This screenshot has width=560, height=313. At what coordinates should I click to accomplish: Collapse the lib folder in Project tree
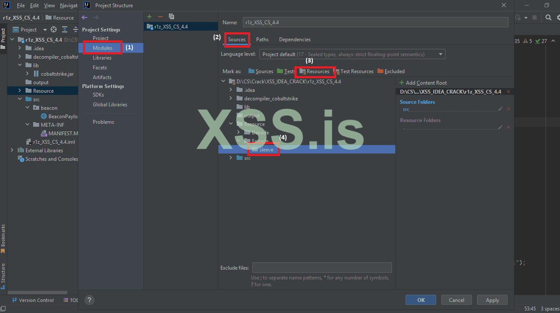tap(20, 65)
